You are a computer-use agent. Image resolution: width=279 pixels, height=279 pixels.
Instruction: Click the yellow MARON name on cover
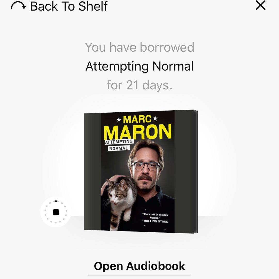(x=137, y=132)
